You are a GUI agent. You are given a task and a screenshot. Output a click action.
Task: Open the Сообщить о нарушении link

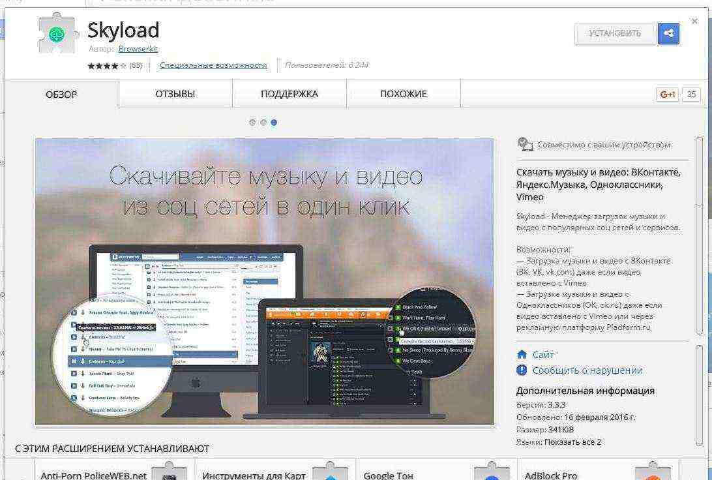587,370
